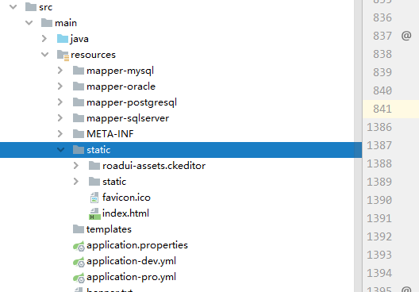Click the @ gutter icon at line 837
The height and width of the screenshot is (292, 419).
pyautogui.click(x=406, y=36)
